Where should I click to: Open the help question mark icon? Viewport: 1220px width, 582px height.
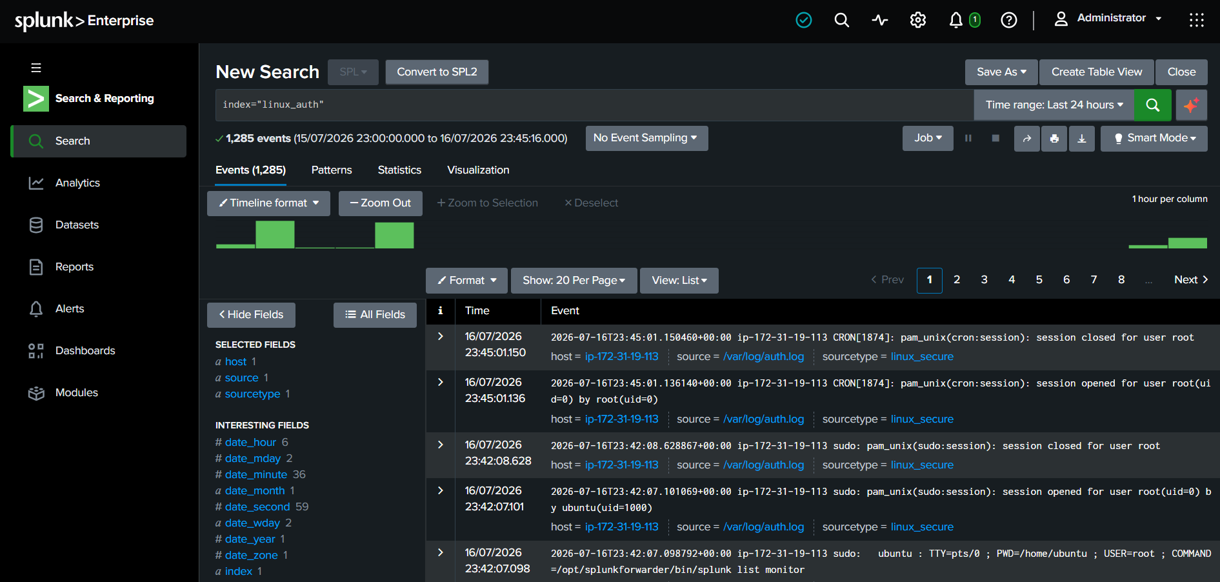(1009, 20)
